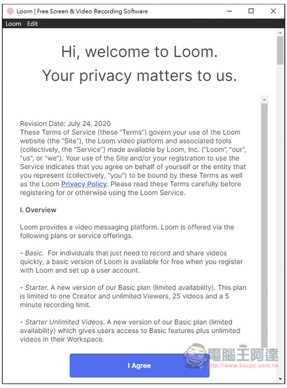The width and height of the screenshot is (287, 388).
Task: Maximize the Loom window
Action: click(x=251, y=11)
